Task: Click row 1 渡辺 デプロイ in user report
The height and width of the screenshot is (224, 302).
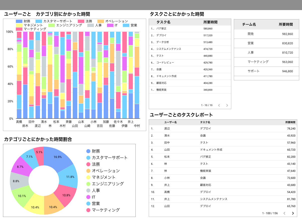Action: pos(223,129)
